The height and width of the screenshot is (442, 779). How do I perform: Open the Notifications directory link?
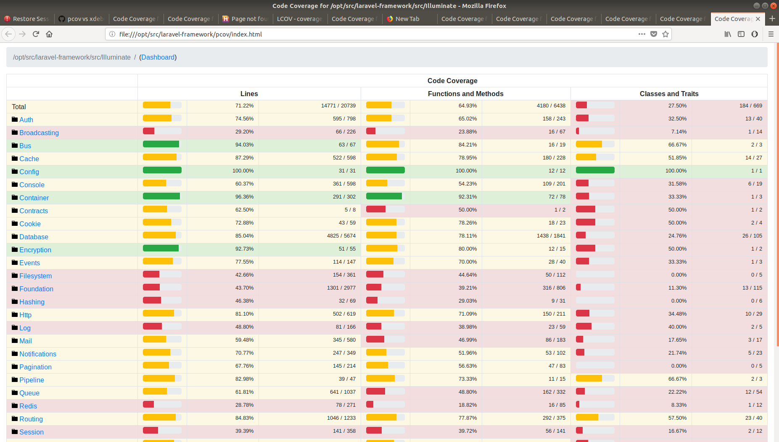38,354
